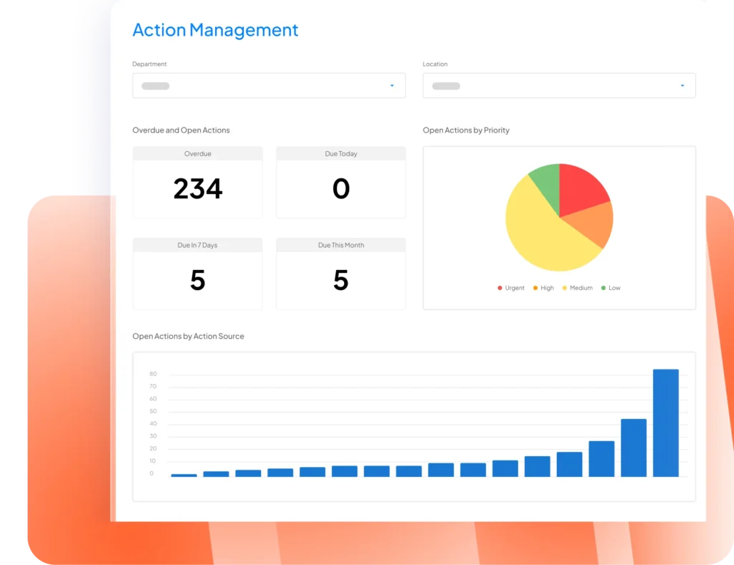Select the second-tallest bar in the chart

tap(634, 448)
